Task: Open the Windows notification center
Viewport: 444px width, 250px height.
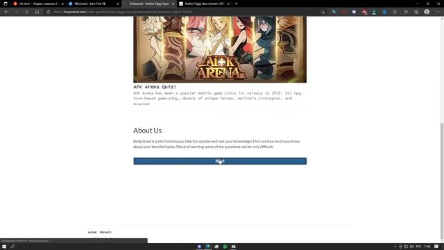Action: [x=436, y=247]
